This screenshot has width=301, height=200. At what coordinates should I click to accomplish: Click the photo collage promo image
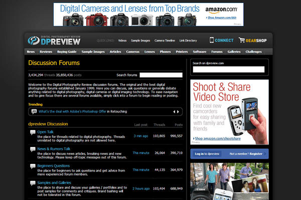pos(229,181)
